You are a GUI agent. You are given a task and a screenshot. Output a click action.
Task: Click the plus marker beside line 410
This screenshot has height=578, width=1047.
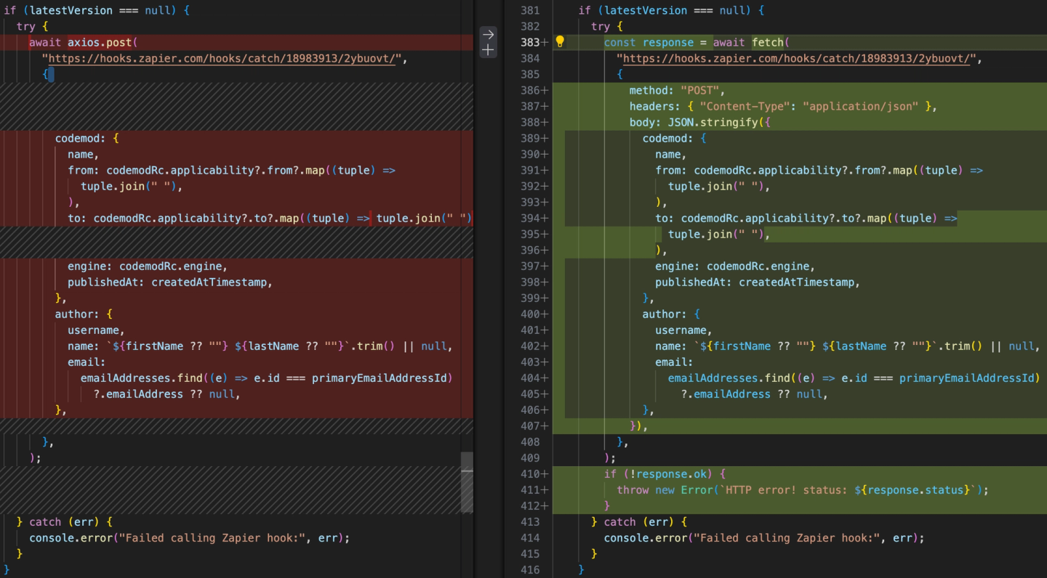click(x=545, y=474)
